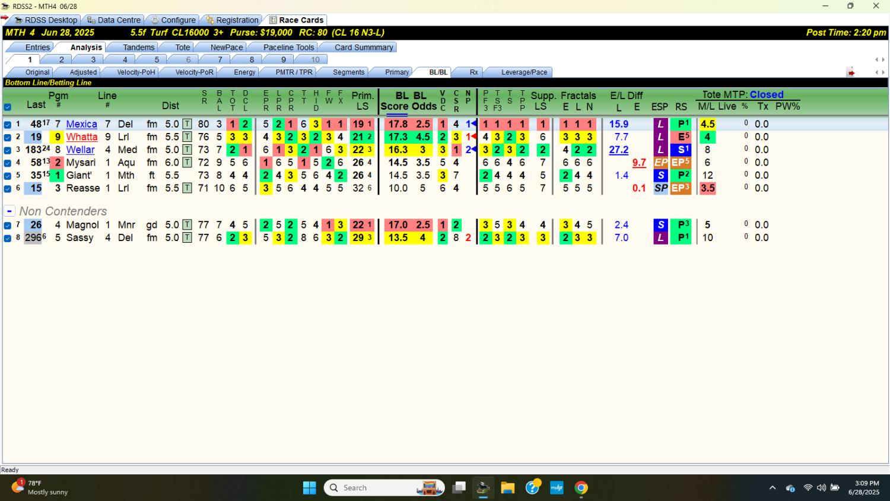Screen dimensions: 890x501
Task: Open File Explorer from the taskbar
Action: coord(508,488)
